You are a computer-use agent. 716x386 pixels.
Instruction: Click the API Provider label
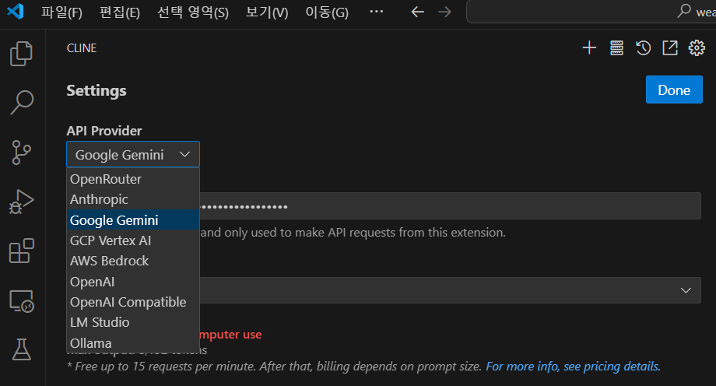tap(104, 131)
